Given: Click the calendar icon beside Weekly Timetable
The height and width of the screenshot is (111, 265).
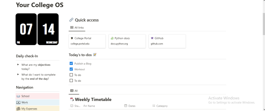Looking at the screenshot, I should point(72,99).
